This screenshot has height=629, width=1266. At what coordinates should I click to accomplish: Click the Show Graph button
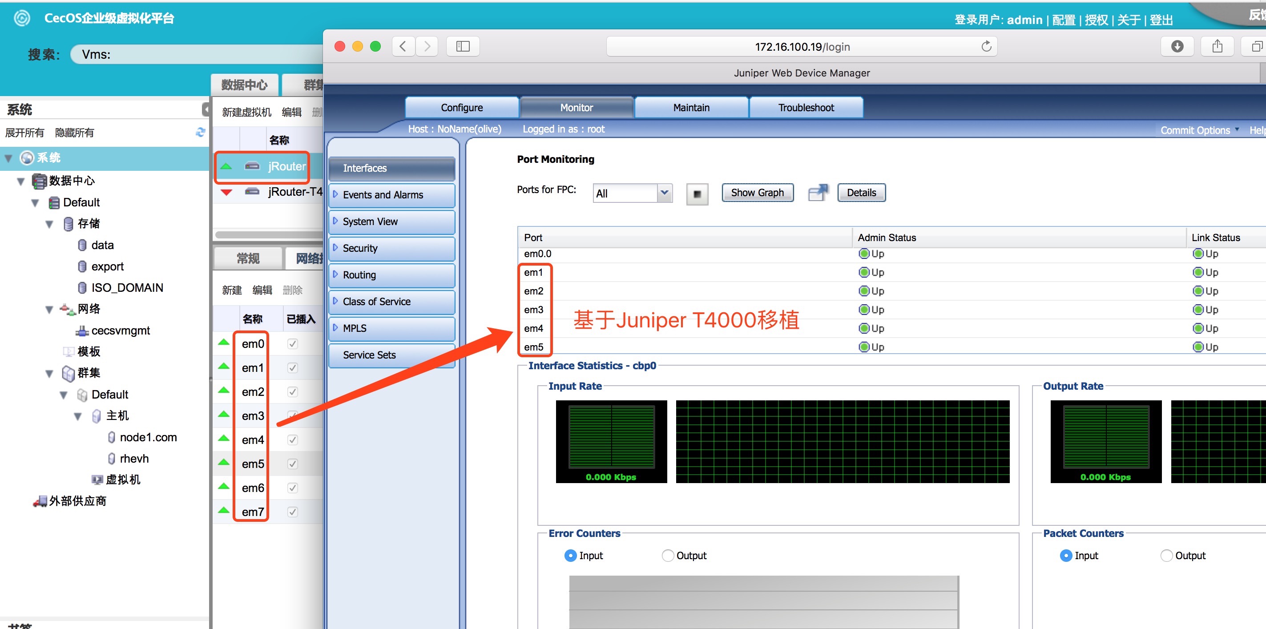(x=758, y=193)
